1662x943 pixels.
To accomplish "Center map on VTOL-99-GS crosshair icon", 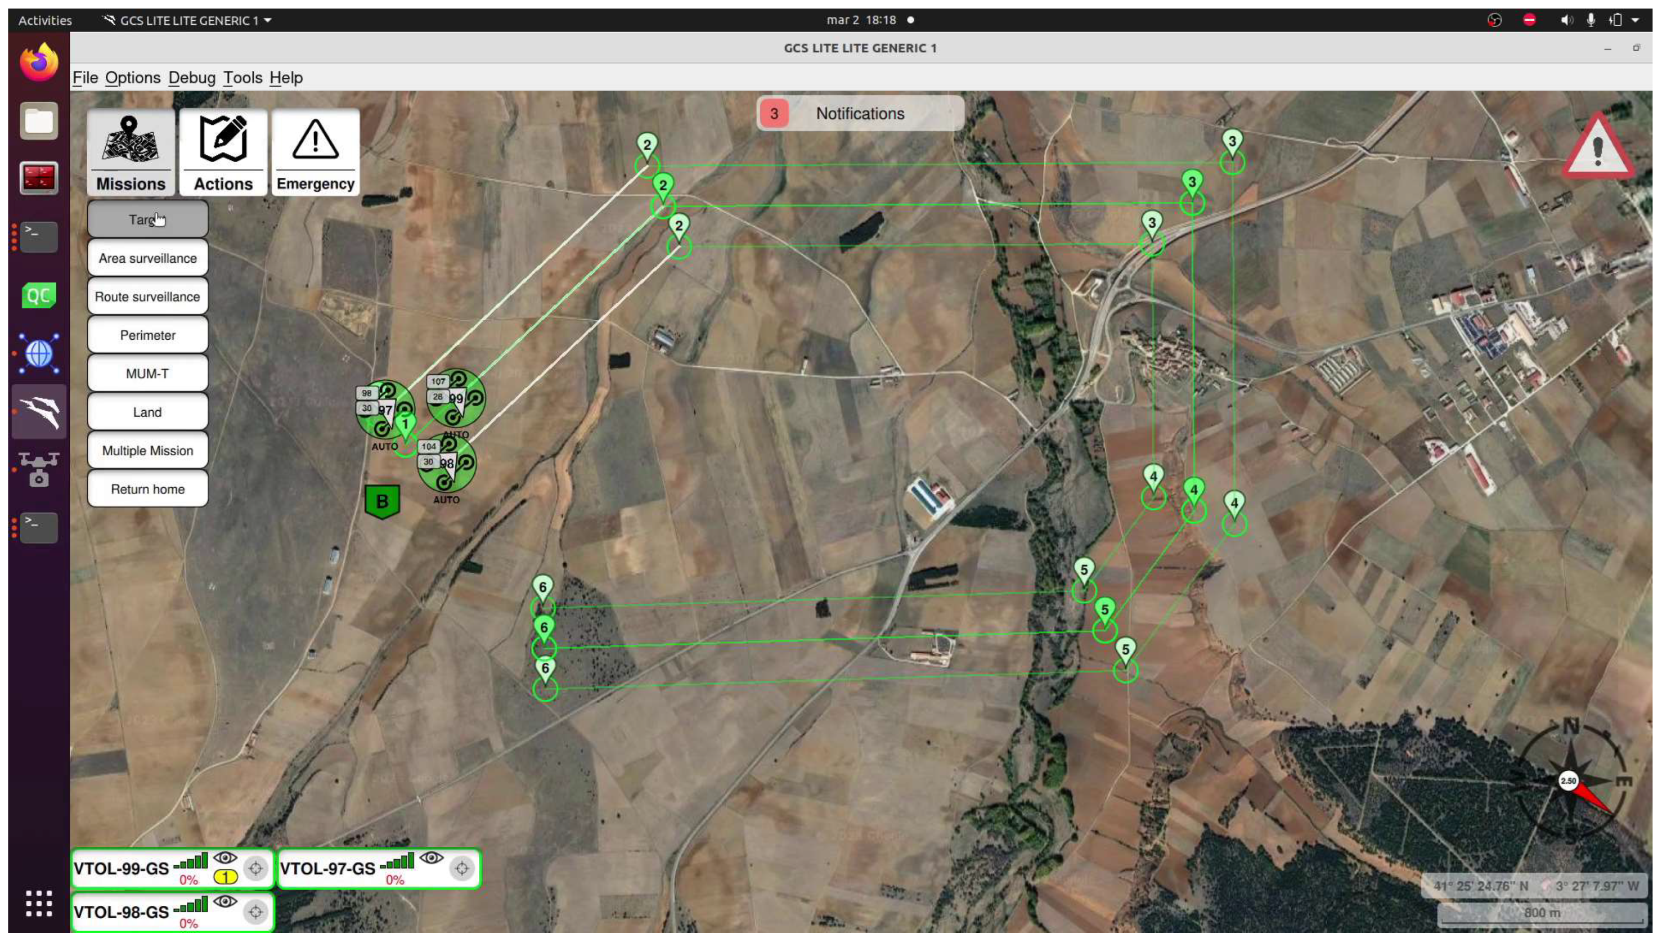I will pyautogui.click(x=256, y=869).
